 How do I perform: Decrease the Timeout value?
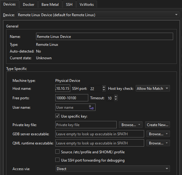pyautogui.click(x=116, y=100)
